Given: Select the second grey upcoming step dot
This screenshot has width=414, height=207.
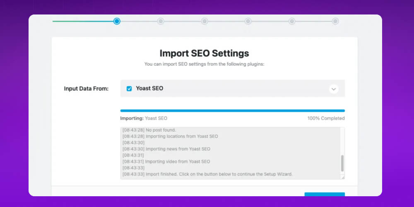Looking at the screenshot, I should [205, 22].
